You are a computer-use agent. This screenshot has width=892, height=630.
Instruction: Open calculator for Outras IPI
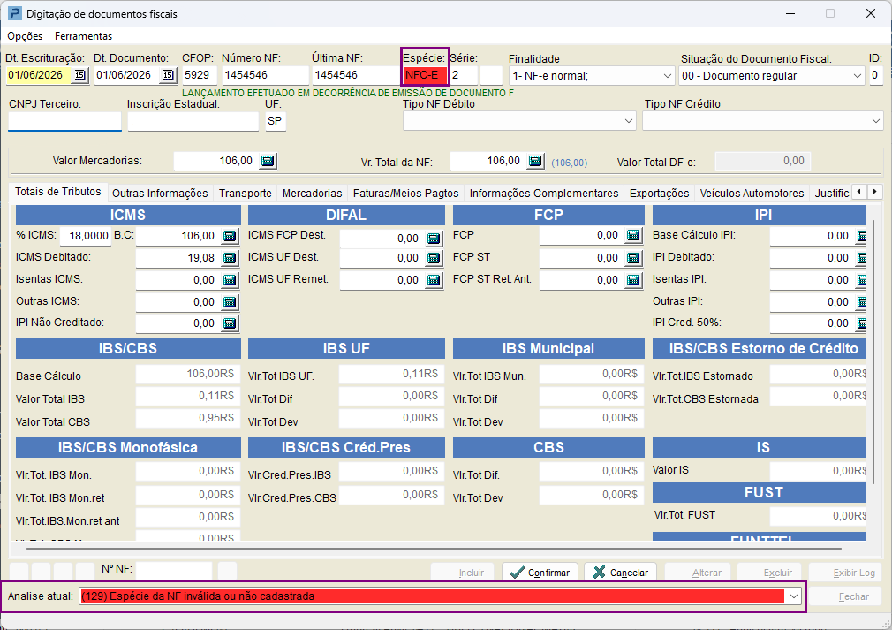[x=861, y=302]
